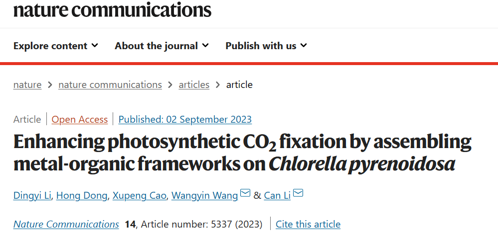Navigate to articles breadcrumb link

[x=194, y=85]
